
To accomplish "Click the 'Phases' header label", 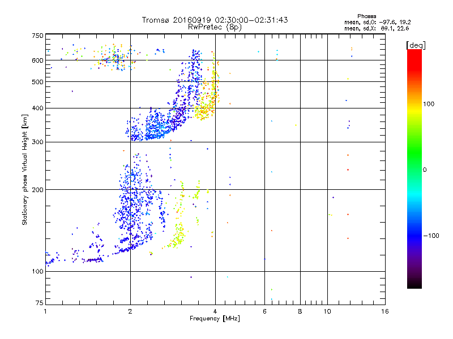I will [366, 16].
